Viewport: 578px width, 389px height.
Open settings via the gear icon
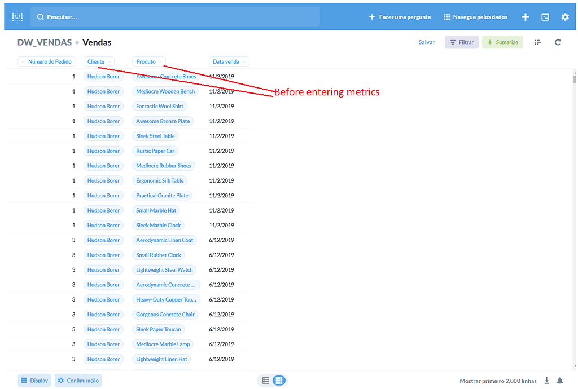[565, 17]
